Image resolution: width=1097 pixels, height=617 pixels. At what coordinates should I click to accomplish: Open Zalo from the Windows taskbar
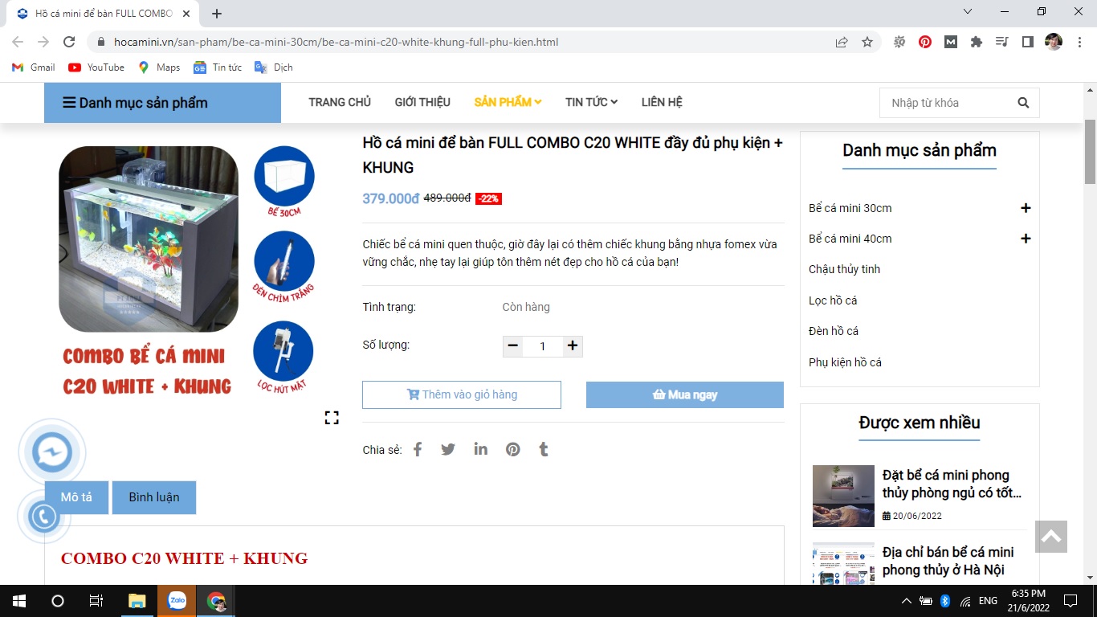pos(177,601)
